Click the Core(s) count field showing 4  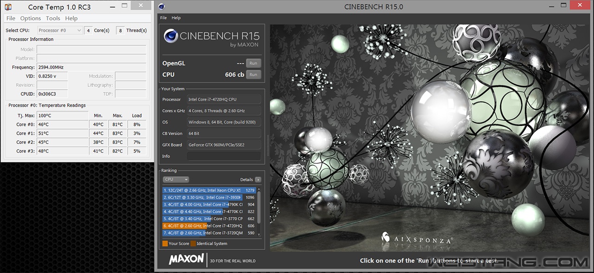88,30
